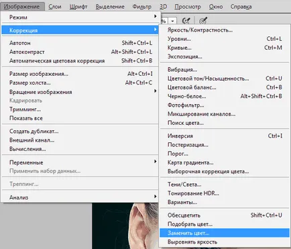Select the Коррекция menu entry
The height and width of the screenshot is (249, 291).
click(80, 30)
